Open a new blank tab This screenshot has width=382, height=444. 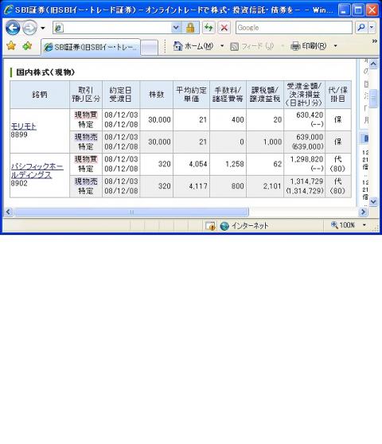point(150,48)
